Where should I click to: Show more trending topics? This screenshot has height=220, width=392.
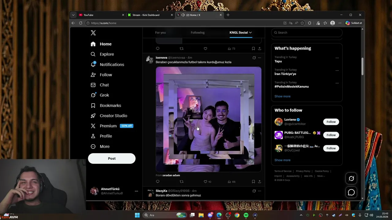click(x=282, y=96)
